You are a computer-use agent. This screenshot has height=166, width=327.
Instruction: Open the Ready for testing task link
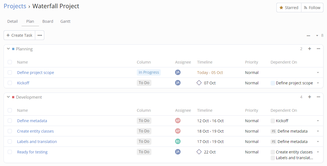pos(32,152)
